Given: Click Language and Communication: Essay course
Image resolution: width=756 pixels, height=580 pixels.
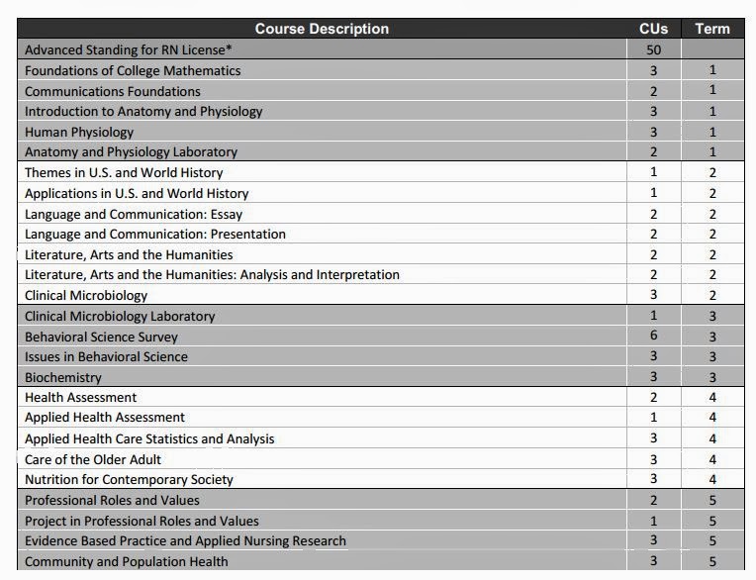Looking at the screenshot, I should point(134,214).
